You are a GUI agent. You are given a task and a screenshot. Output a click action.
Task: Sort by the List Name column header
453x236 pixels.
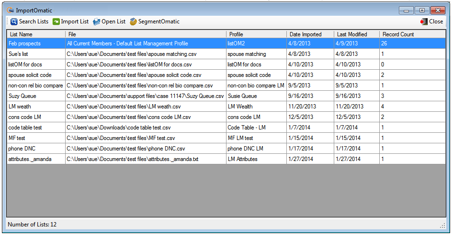[x=36, y=34]
